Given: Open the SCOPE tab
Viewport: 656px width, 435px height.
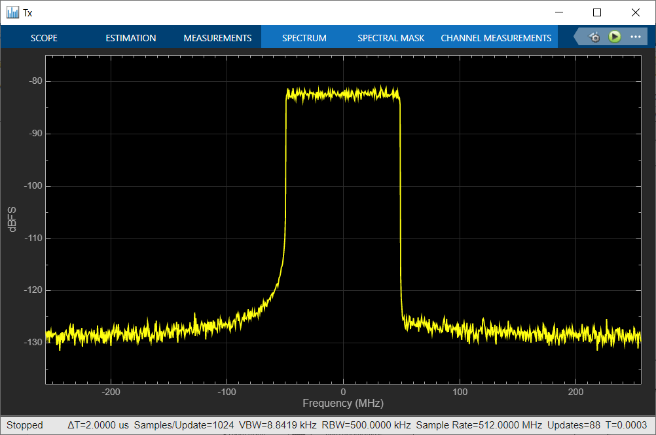Looking at the screenshot, I should click(45, 38).
